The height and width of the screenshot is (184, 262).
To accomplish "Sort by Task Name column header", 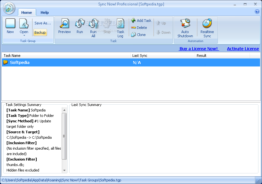I will click(x=66, y=56).
